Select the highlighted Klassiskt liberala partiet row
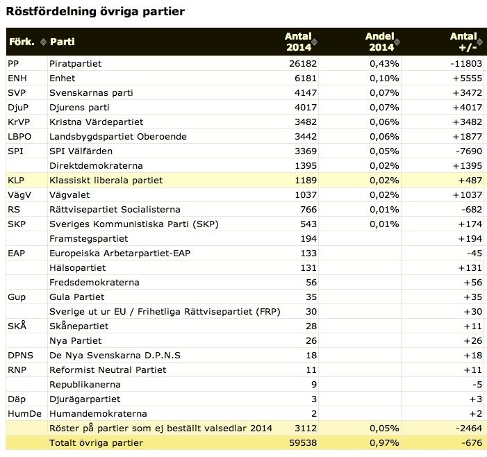This screenshot has width=487, height=457. tap(247, 180)
